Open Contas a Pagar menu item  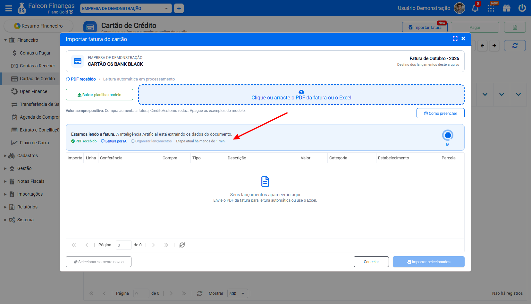pyautogui.click(x=35, y=53)
